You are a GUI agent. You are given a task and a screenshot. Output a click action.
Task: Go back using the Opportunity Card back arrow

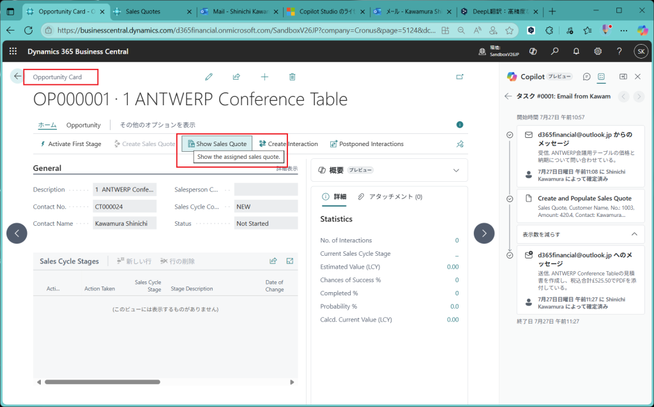17,77
